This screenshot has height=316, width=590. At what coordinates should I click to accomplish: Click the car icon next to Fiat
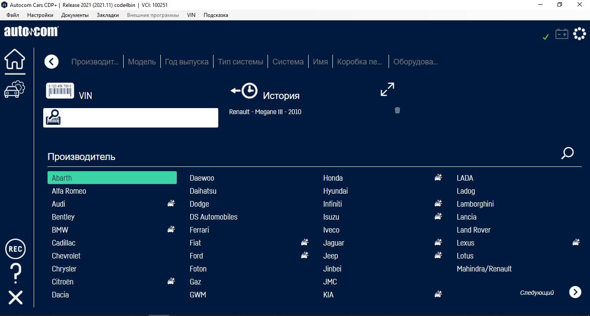click(x=305, y=242)
